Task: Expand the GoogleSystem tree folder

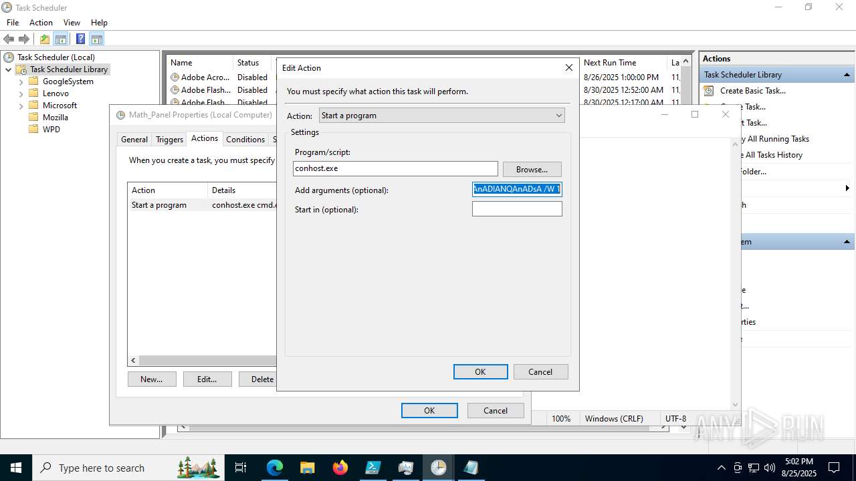Action: click(x=21, y=82)
